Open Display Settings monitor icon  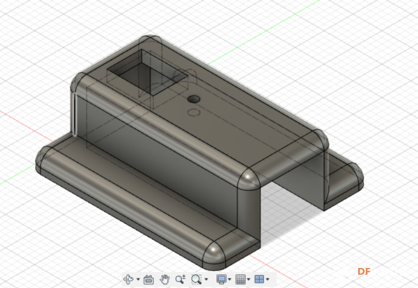[x=221, y=279]
